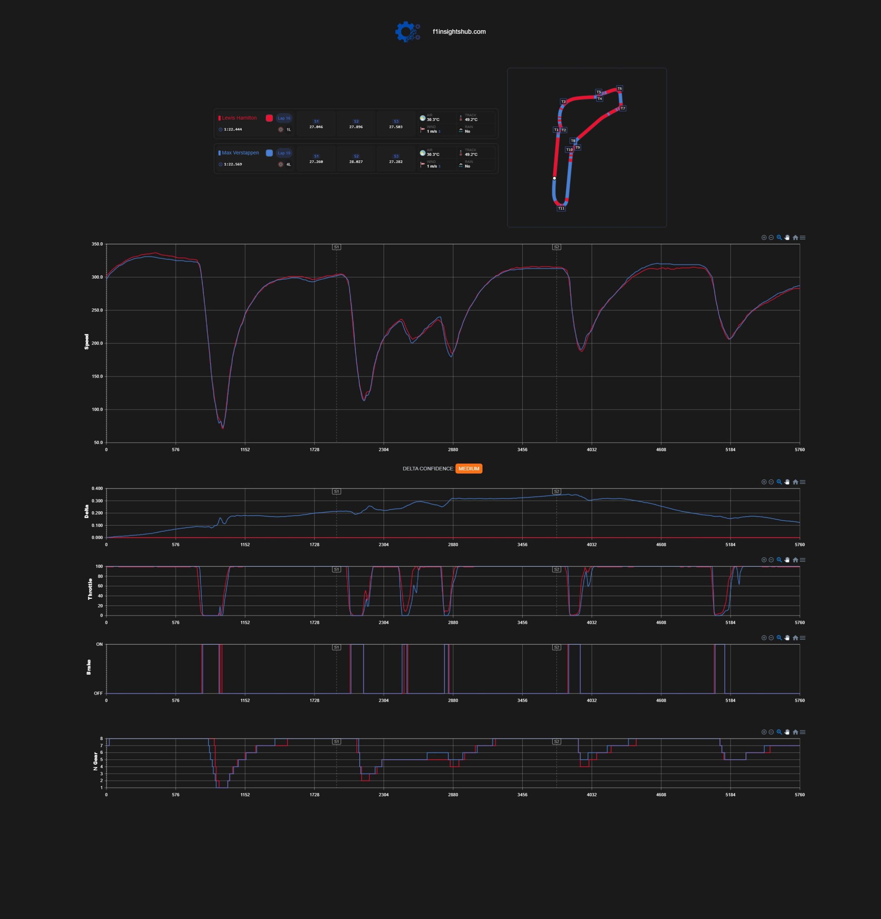The width and height of the screenshot is (881, 919).
Task: Activate selection zoom magnifier on Speed chart
Action: tap(779, 237)
